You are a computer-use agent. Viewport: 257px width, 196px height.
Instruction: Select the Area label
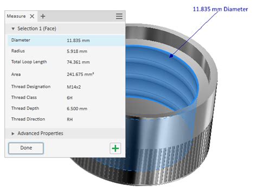coord(16,74)
